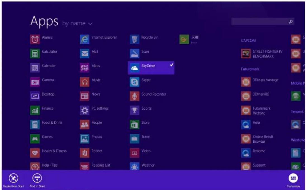Open the Skype app icon

click(134, 82)
